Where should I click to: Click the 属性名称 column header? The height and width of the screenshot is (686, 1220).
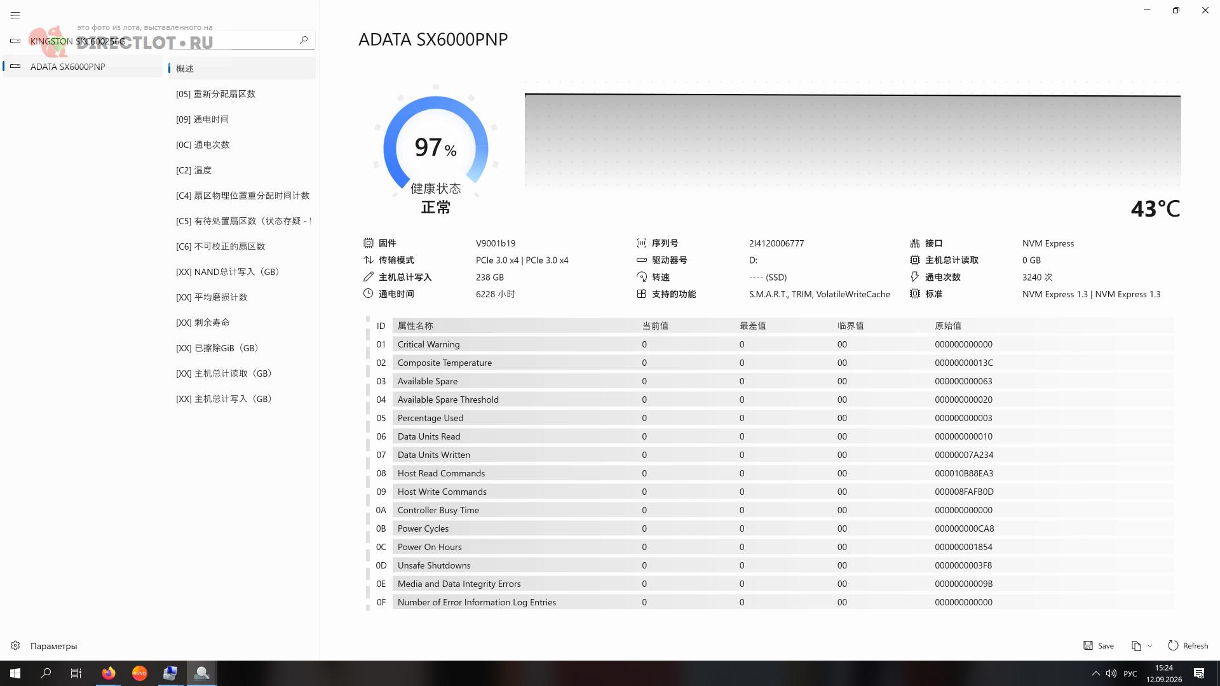point(416,326)
